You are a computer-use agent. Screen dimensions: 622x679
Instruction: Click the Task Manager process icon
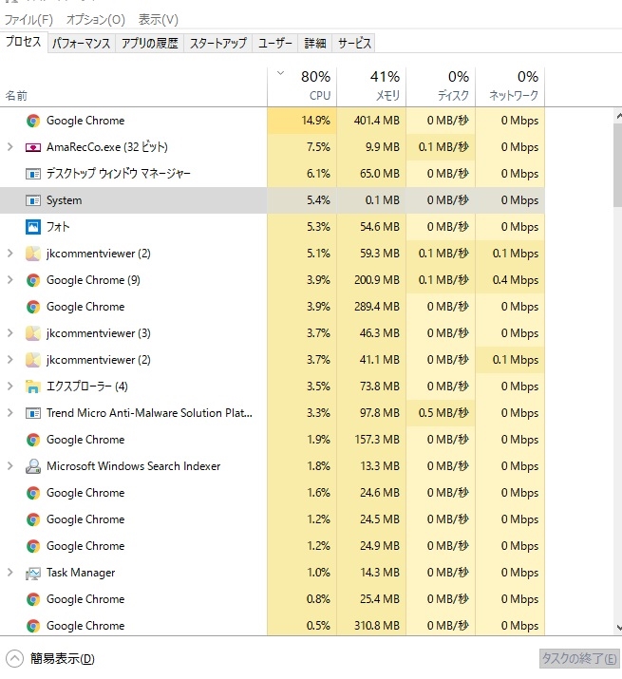pyautogui.click(x=33, y=573)
